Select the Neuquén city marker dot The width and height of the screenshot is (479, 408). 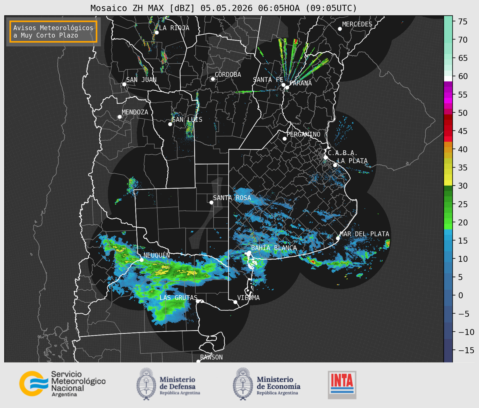pos(141,260)
